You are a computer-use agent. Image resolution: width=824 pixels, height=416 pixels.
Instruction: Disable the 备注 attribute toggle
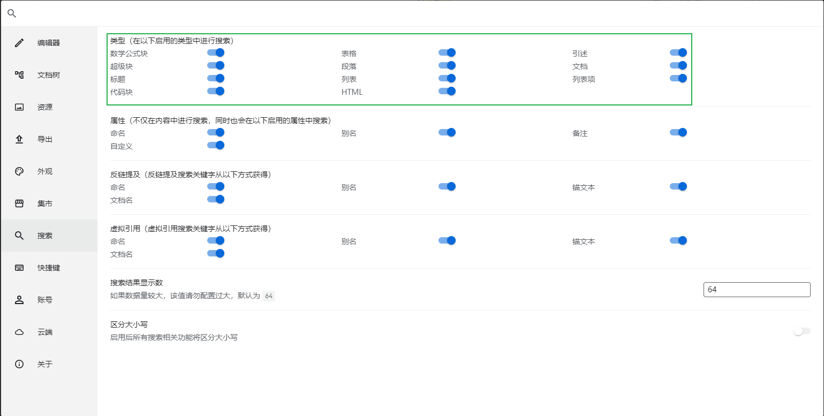tap(678, 132)
